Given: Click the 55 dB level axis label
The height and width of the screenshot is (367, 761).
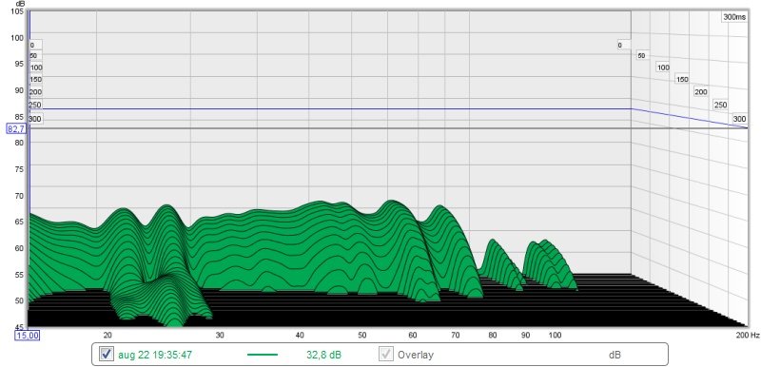Looking at the screenshot, I should (19, 275).
